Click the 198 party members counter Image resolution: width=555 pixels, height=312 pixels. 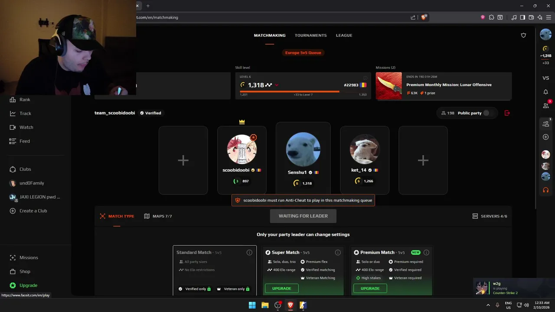[448, 113]
